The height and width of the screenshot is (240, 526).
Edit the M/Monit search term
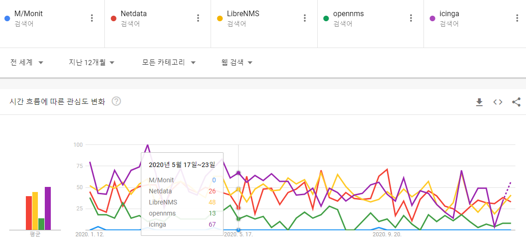tap(29, 14)
